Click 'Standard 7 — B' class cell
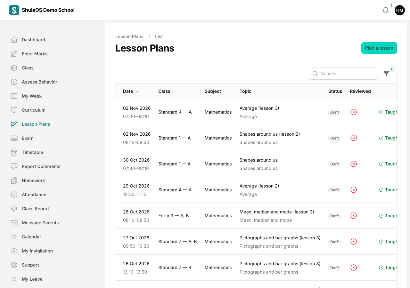The image size is (410, 288). pyautogui.click(x=175, y=268)
